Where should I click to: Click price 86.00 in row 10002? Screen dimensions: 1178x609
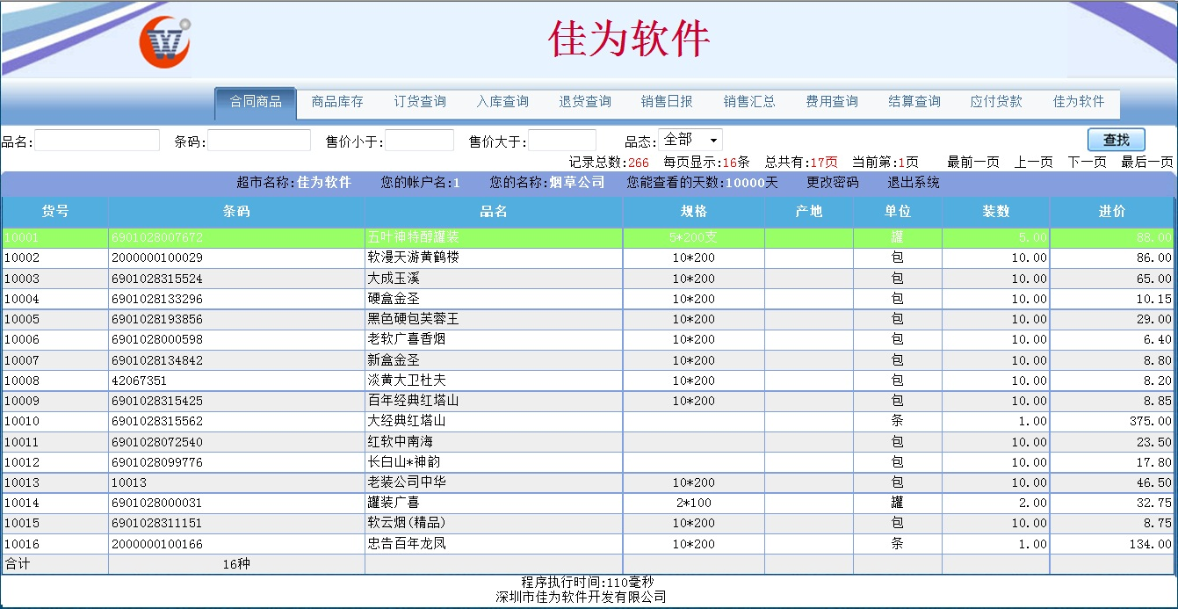coord(1154,257)
